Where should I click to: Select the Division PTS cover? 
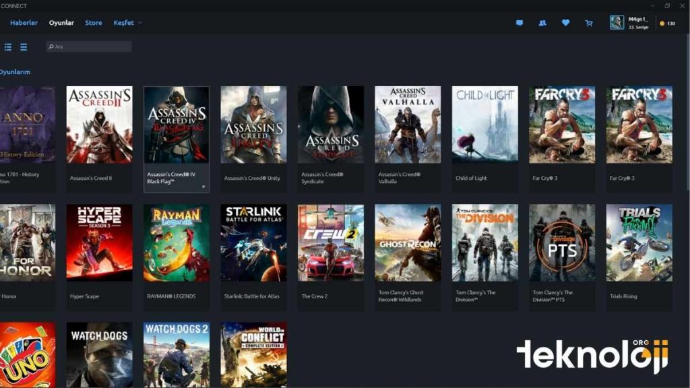(x=562, y=243)
